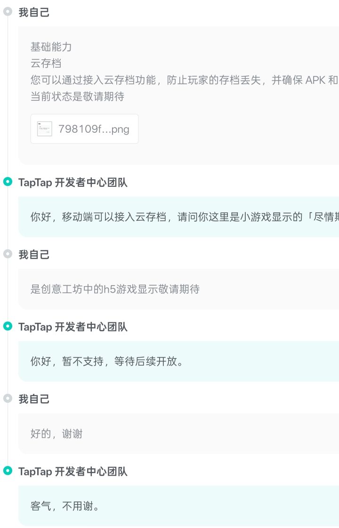Click the 当前状态是敬请期待 line
Screen dimensions: 339x528
click(77, 96)
